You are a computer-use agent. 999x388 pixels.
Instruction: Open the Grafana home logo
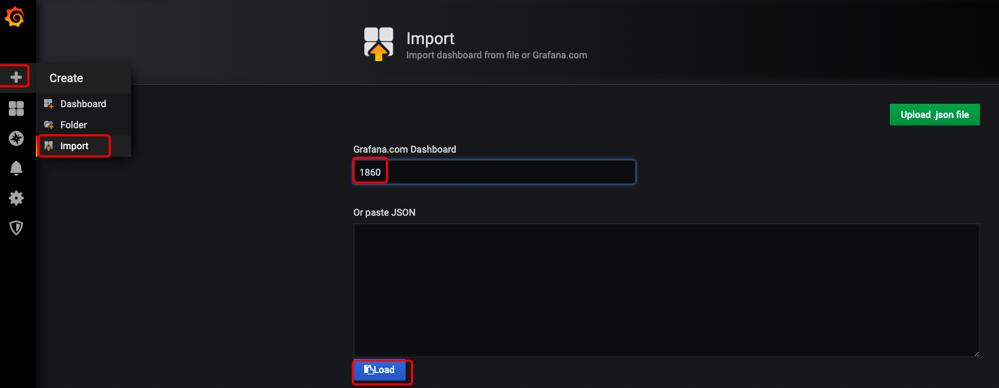15,18
